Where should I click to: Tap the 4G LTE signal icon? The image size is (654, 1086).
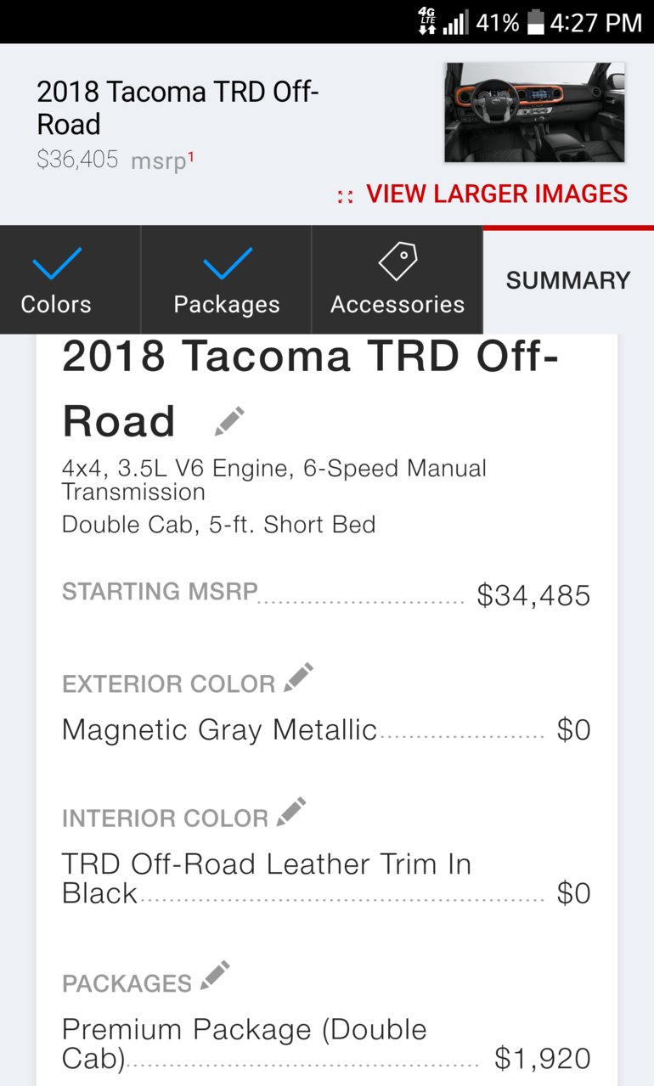[427, 21]
